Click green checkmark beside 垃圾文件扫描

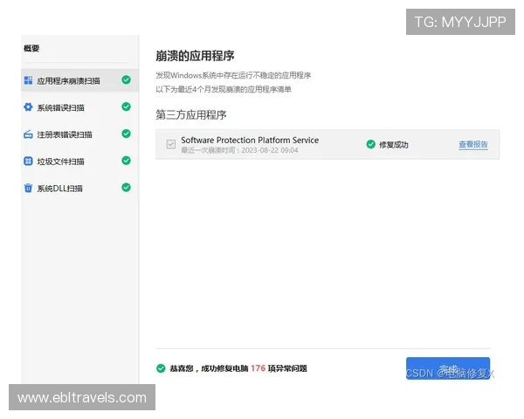coord(126,161)
